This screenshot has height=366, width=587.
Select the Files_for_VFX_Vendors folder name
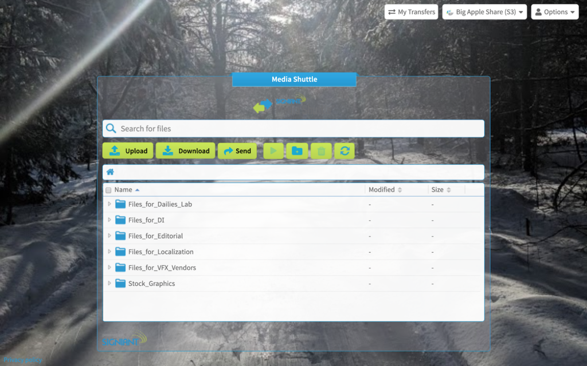point(162,268)
